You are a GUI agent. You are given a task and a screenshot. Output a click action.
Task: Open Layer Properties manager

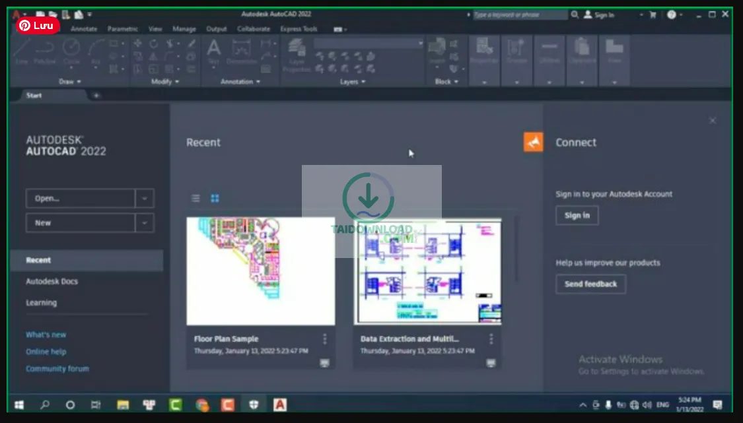coord(296,49)
